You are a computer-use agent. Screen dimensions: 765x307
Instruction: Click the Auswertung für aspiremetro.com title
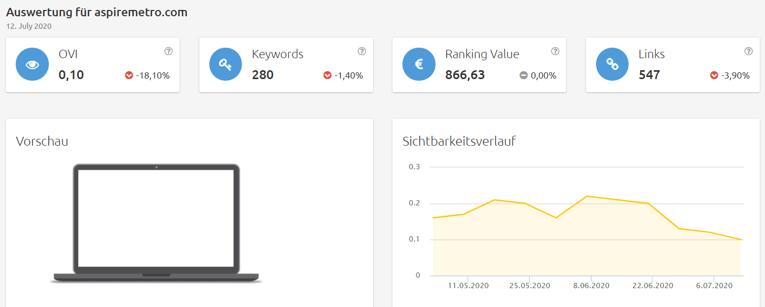[x=97, y=12]
